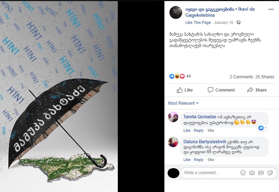View Datuna Bartyulashvili's profile avatar
The height and width of the screenshot is (192, 279).
pos(173,142)
